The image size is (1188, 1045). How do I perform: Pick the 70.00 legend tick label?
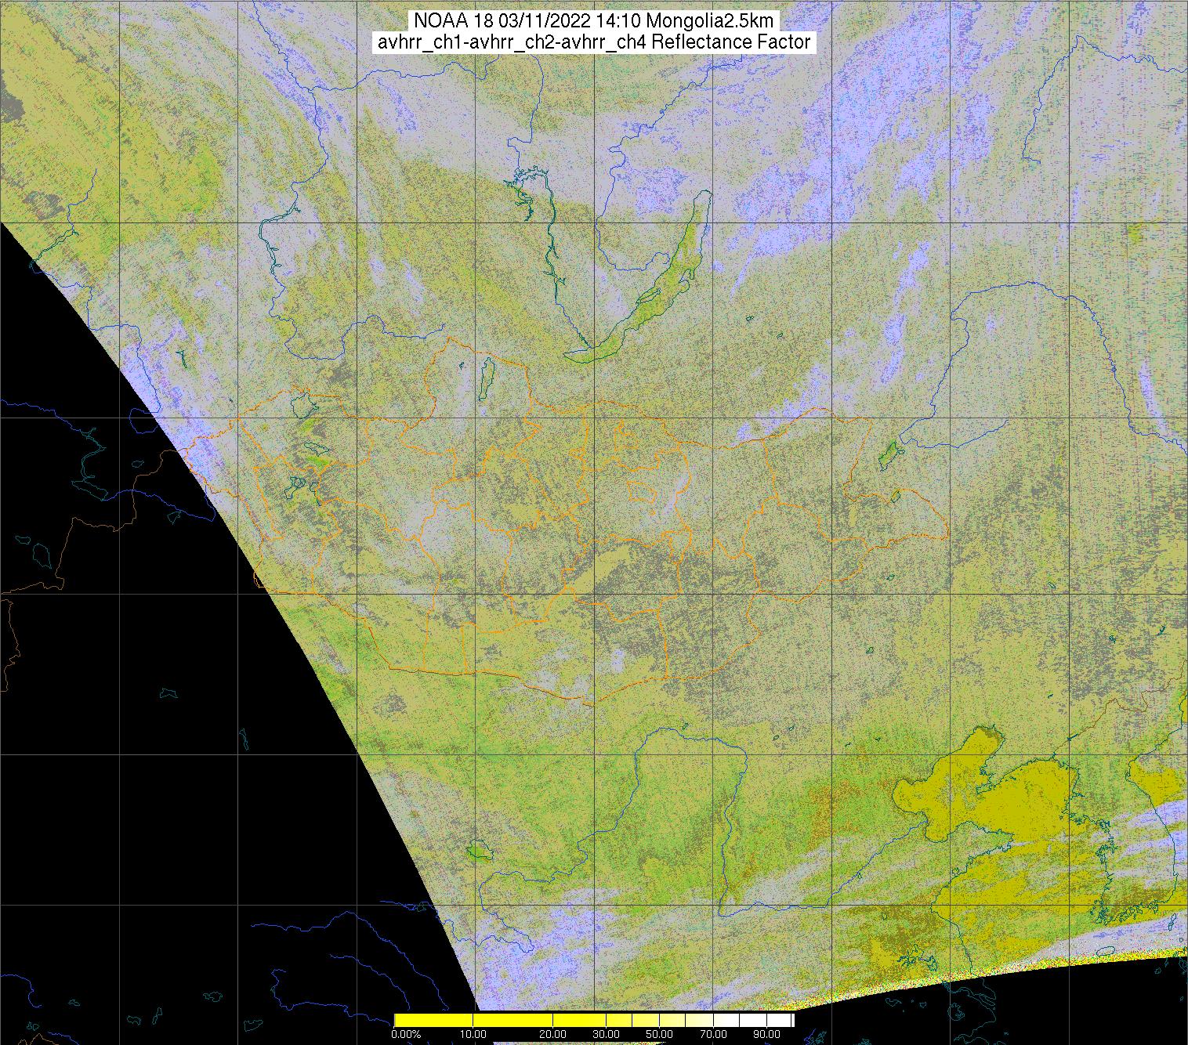pyautogui.click(x=712, y=1034)
